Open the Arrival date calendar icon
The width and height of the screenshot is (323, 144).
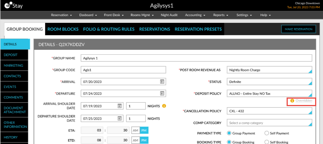(x=162, y=82)
